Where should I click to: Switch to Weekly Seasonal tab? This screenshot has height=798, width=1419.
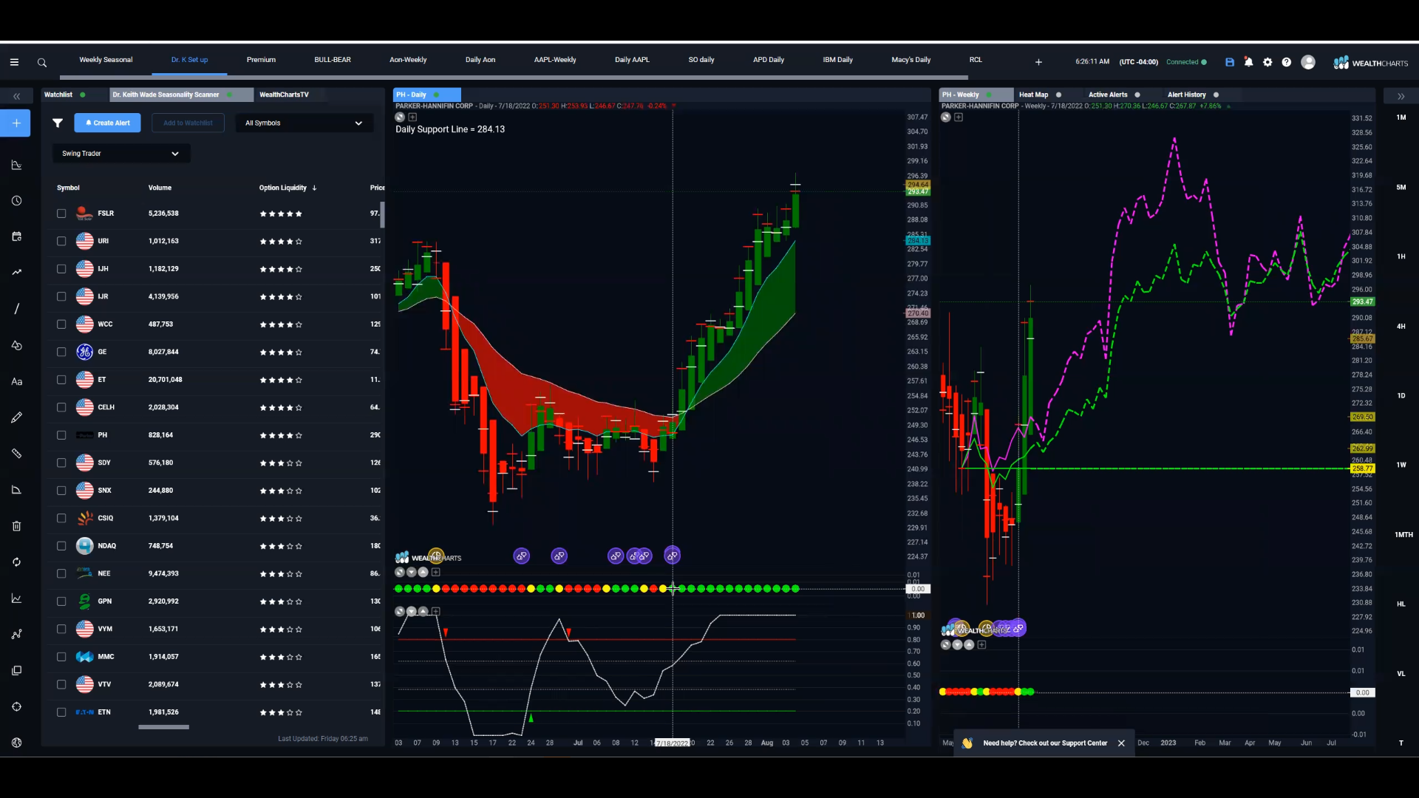tap(106, 60)
